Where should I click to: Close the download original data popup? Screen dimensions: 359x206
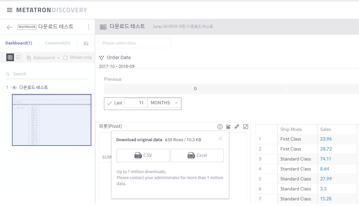click(220, 138)
